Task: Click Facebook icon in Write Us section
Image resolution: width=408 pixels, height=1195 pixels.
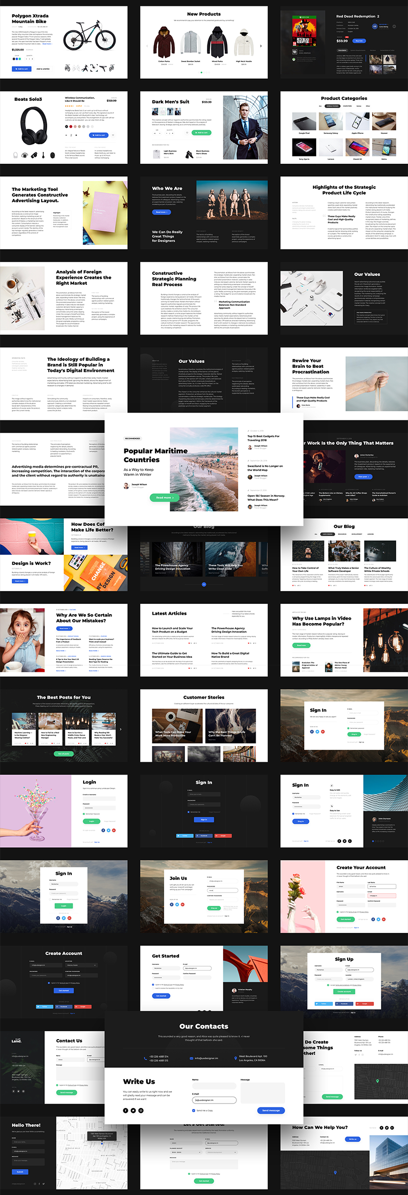Action: tap(125, 1111)
